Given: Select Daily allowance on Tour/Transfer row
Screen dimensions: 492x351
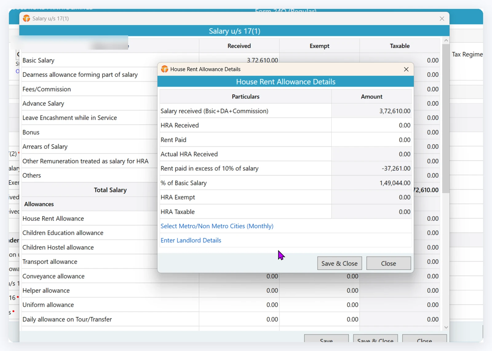Looking at the screenshot, I should (x=67, y=319).
